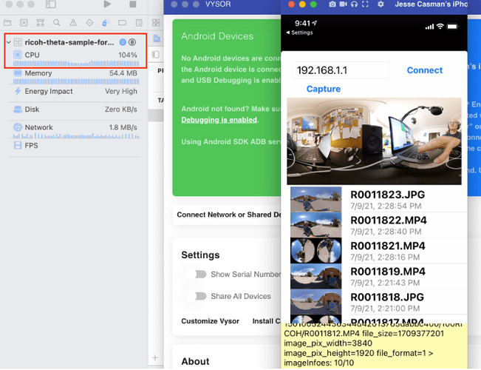Enter fullscreen with the brackets icon
Screen dimensions: 481x370
click(x=365, y=4)
